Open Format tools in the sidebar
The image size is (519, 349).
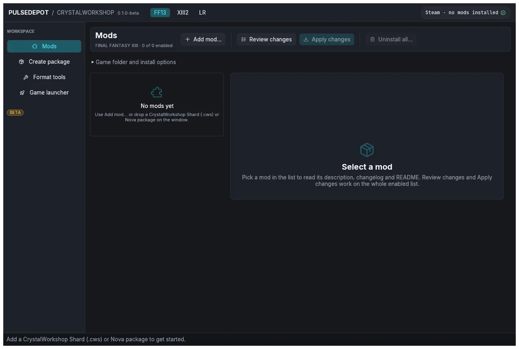(x=44, y=77)
